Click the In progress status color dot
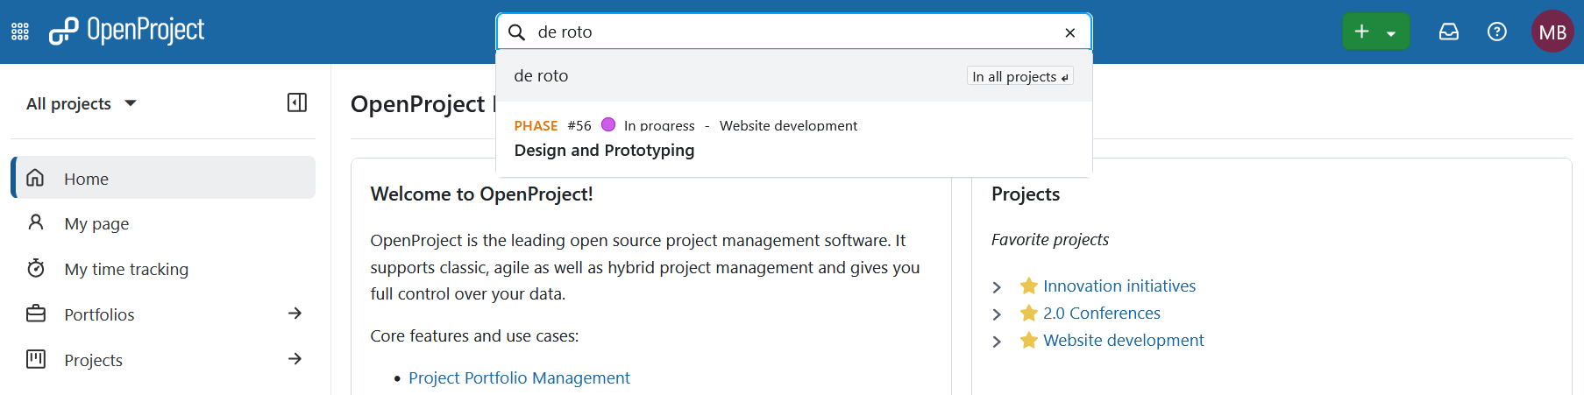Screen dimensions: 1584x395 pyautogui.click(x=608, y=124)
